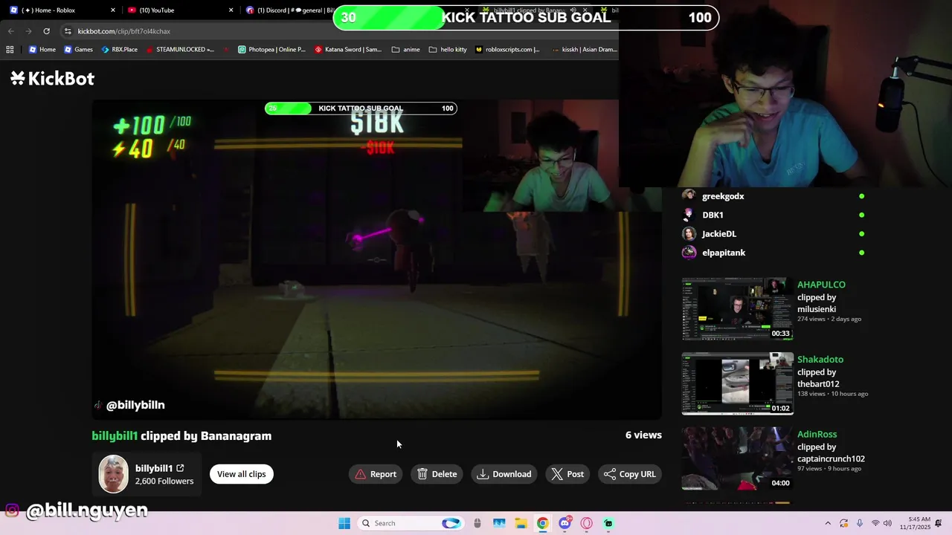
Task: Reload the kickbot page
Action: [46, 31]
